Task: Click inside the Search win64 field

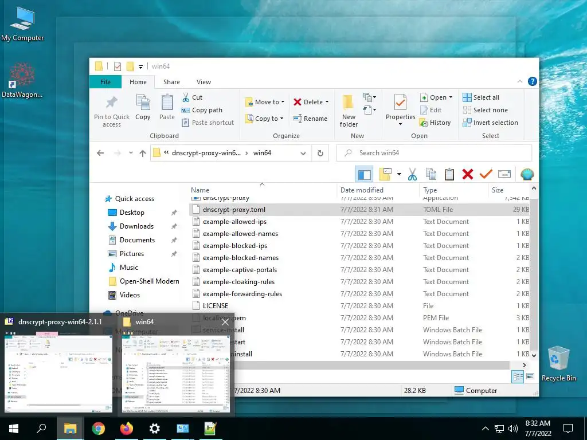Action: click(435, 153)
